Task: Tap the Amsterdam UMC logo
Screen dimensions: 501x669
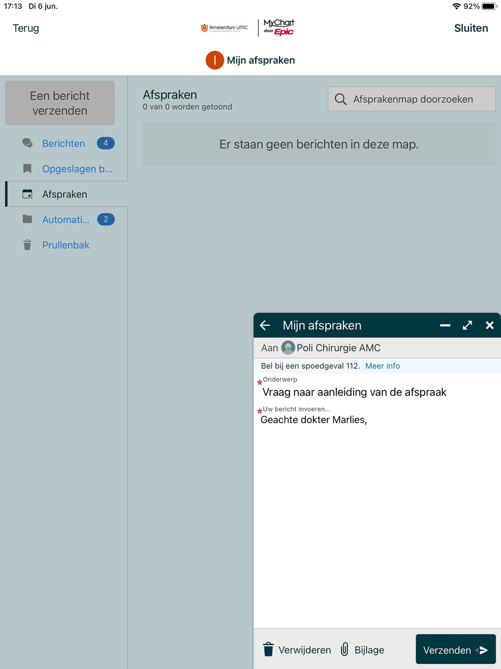Action: click(224, 28)
